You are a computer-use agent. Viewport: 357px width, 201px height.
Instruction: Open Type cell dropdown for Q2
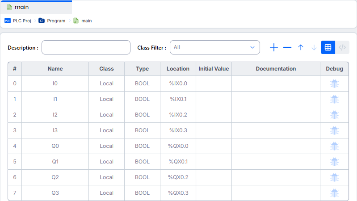point(142,177)
